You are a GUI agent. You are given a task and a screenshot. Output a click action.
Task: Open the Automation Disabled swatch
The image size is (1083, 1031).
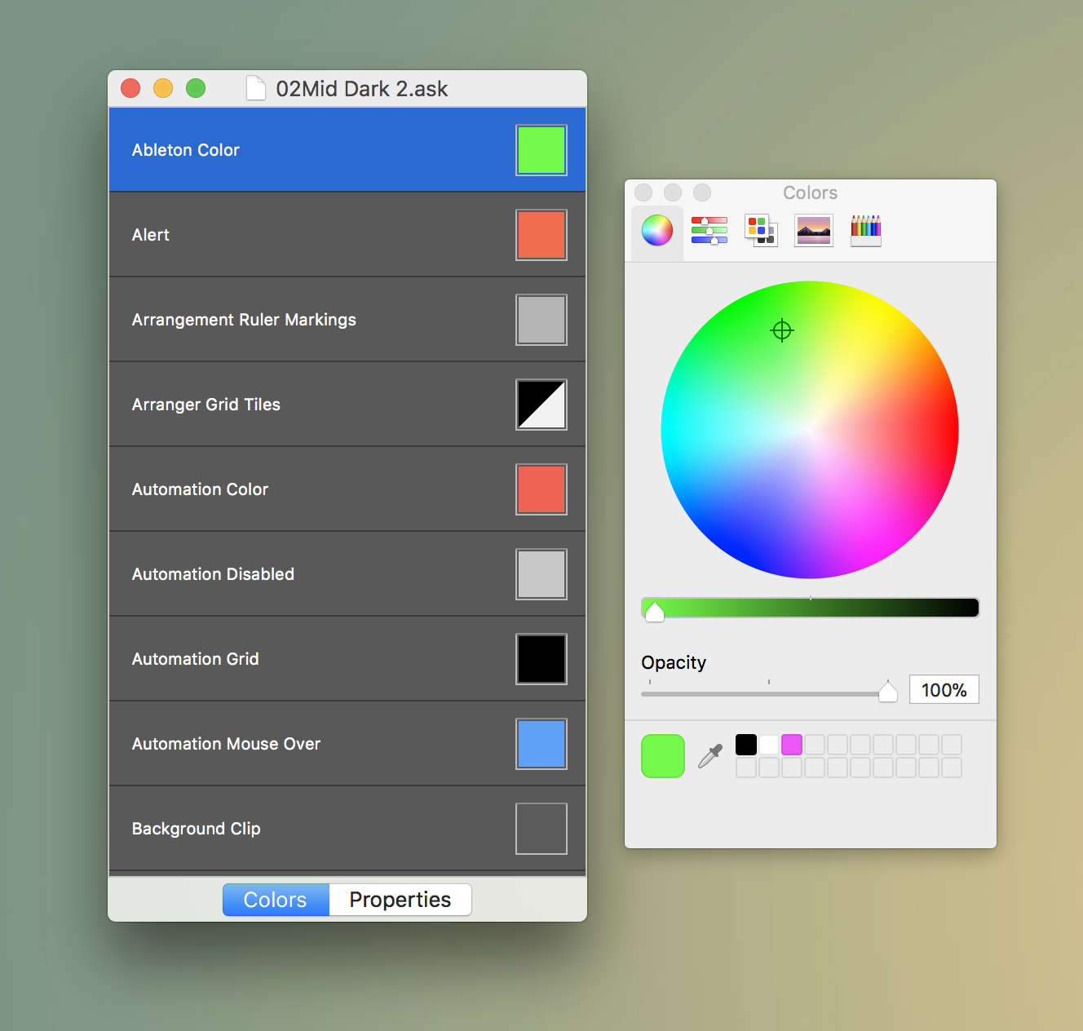click(541, 574)
